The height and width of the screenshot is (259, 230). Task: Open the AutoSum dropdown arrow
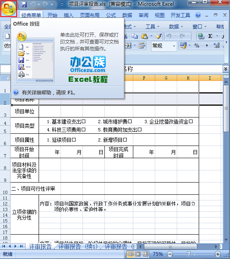tap(217, 36)
